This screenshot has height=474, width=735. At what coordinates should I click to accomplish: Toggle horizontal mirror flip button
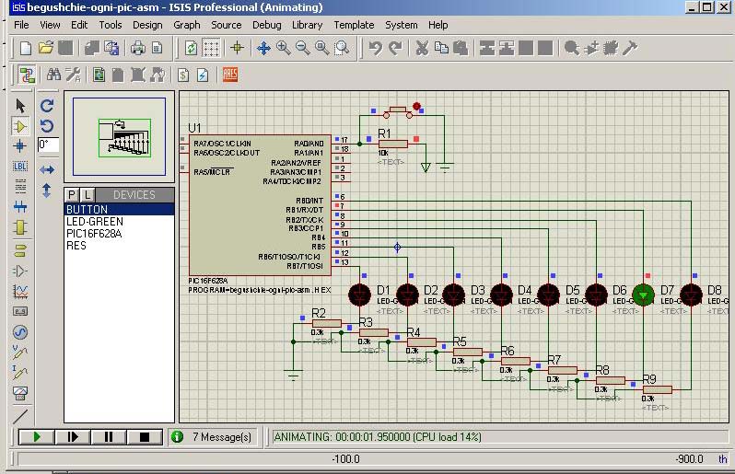click(47, 169)
